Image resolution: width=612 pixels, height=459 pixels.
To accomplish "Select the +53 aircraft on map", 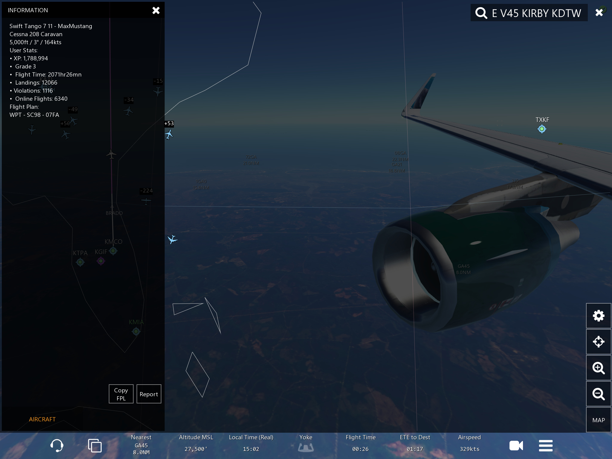I will point(169,134).
